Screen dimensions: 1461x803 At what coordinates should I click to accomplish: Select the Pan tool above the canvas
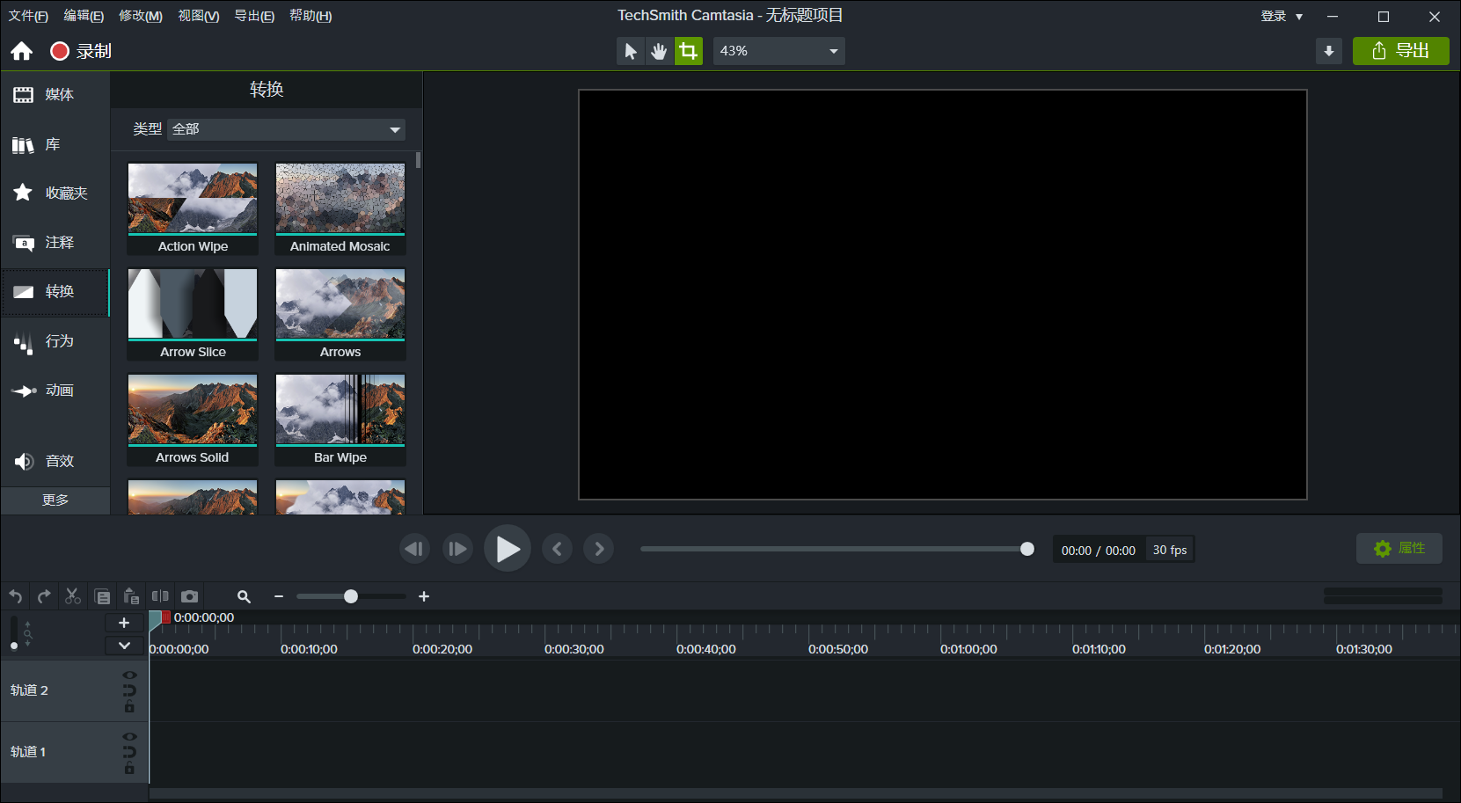(x=659, y=50)
